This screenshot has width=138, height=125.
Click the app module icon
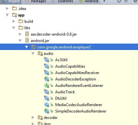point(14,15)
